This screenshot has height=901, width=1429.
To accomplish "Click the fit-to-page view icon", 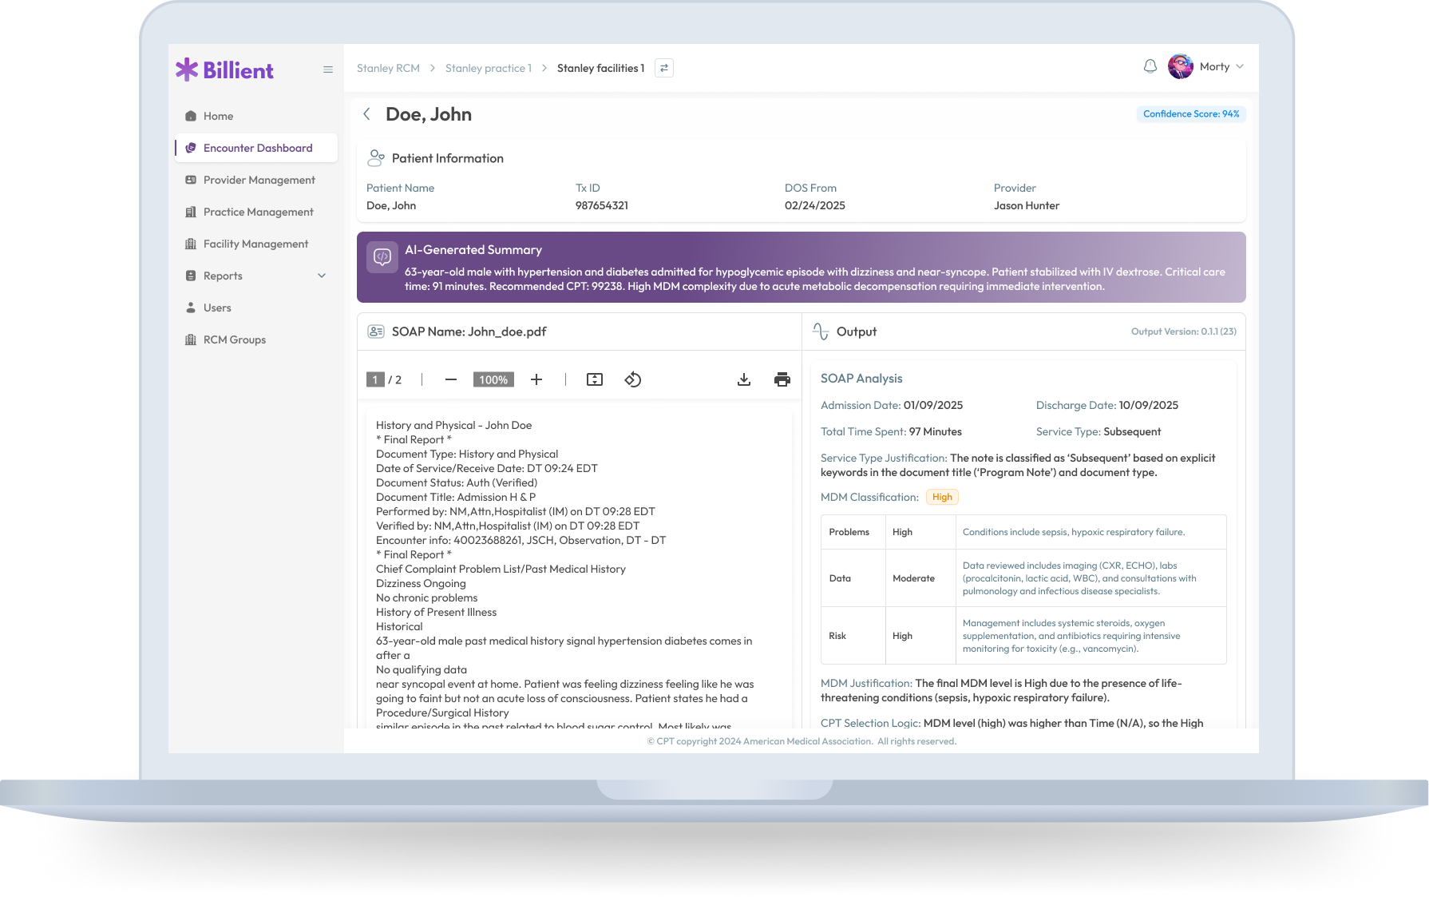I will [x=594, y=379].
